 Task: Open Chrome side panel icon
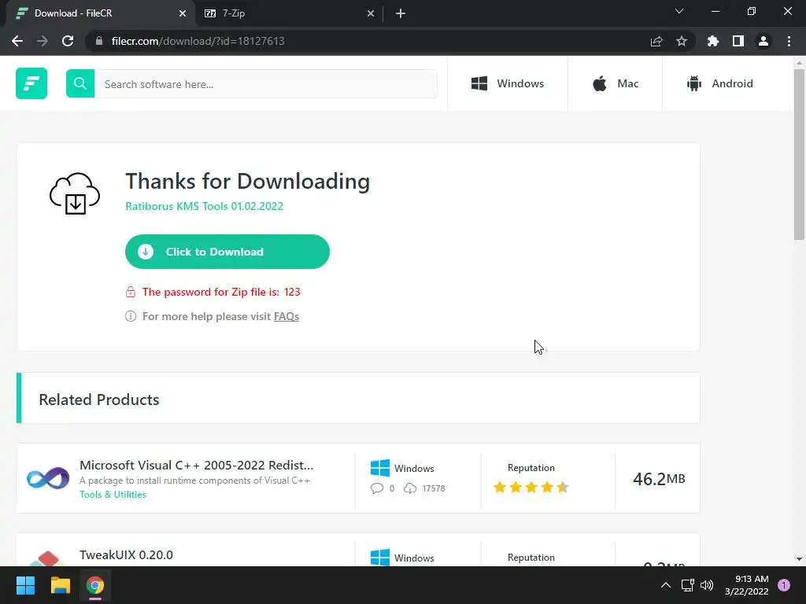738,41
